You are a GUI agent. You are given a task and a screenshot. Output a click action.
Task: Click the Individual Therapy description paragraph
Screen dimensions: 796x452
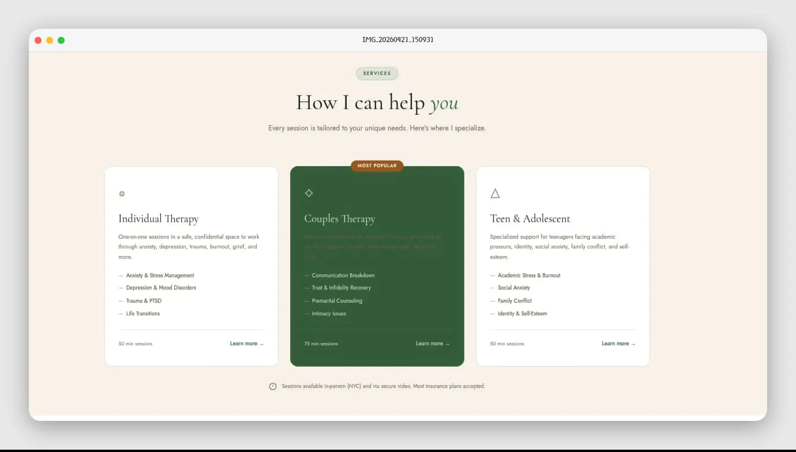pyautogui.click(x=189, y=247)
